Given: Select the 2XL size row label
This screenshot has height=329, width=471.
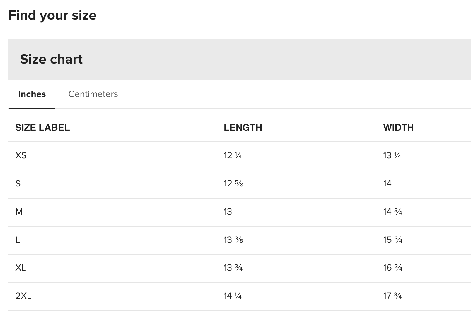Looking at the screenshot, I should (23, 296).
